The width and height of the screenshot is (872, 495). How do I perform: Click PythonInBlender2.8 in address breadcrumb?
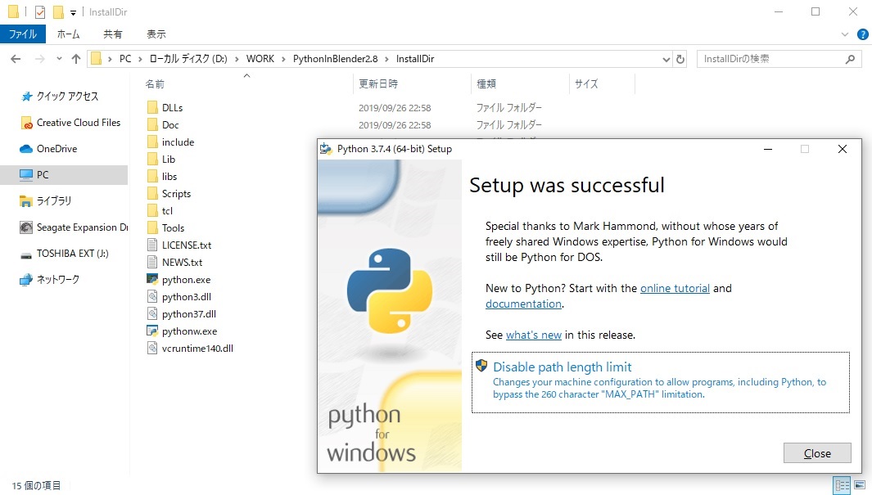pos(336,59)
